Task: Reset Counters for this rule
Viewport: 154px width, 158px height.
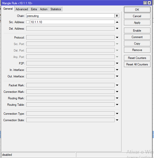Action: [137, 58]
